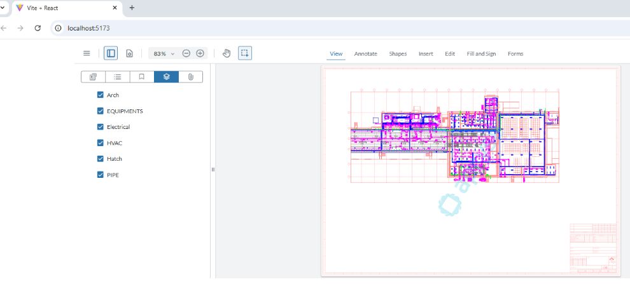Click the EQUIPMENTS layer label

tap(125, 111)
